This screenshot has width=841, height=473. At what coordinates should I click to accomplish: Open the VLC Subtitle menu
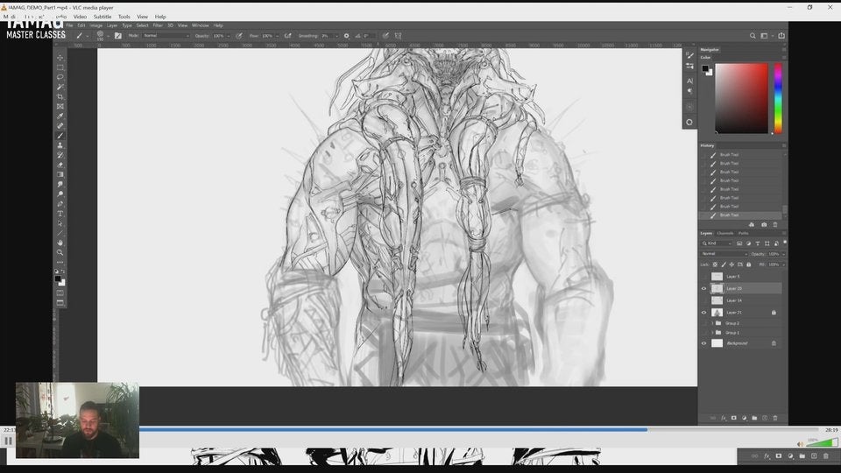pyautogui.click(x=102, y=17)
